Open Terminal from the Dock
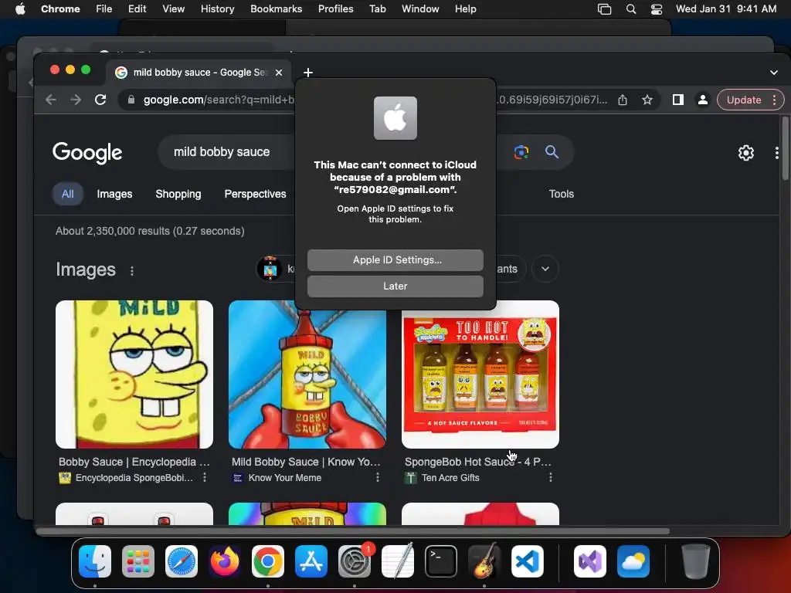This screenshot has height=593, width=791. click(441, 561)
